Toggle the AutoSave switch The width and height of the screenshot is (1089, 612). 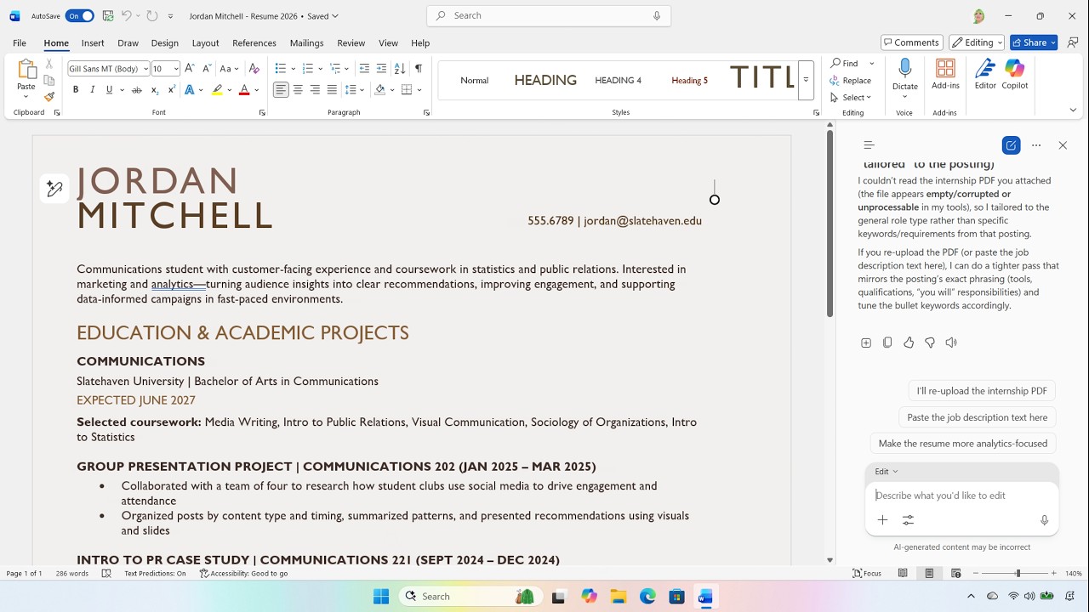coord(79,16)
